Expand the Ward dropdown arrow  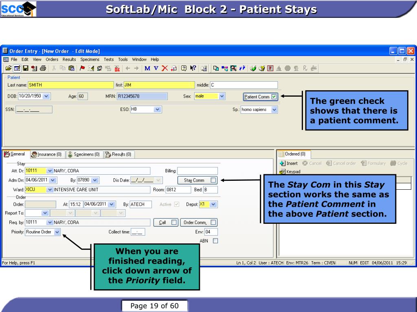[x=50, y=190]
